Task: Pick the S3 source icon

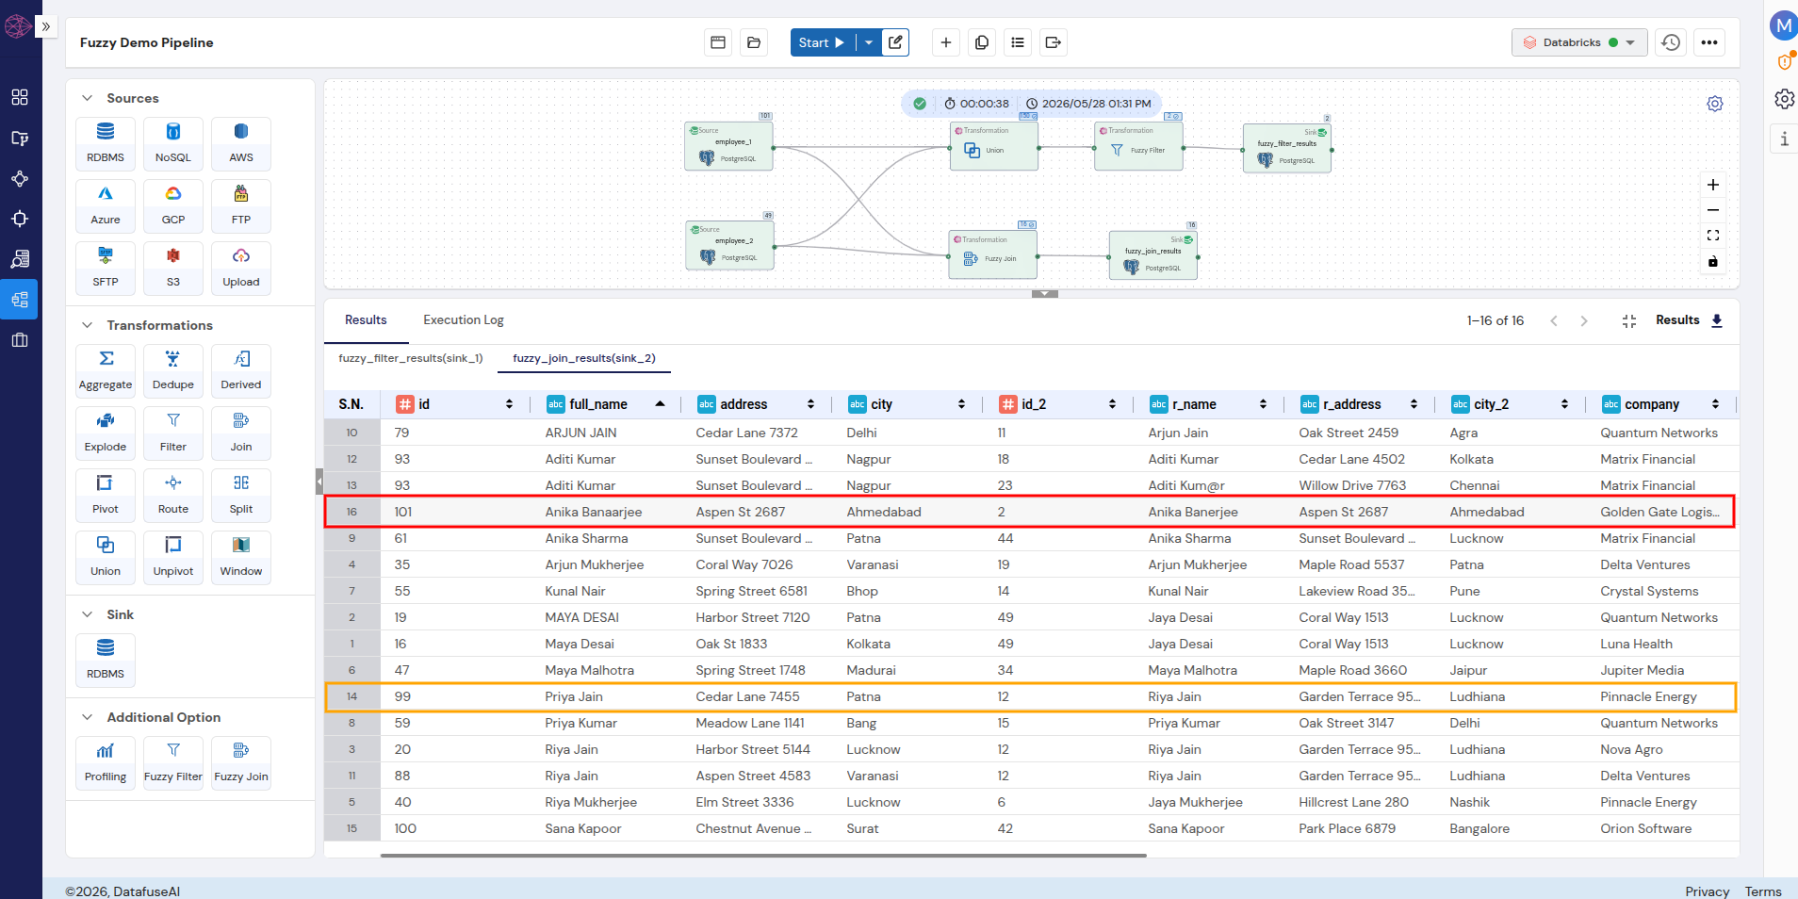Action: click(x=173, y=269)
